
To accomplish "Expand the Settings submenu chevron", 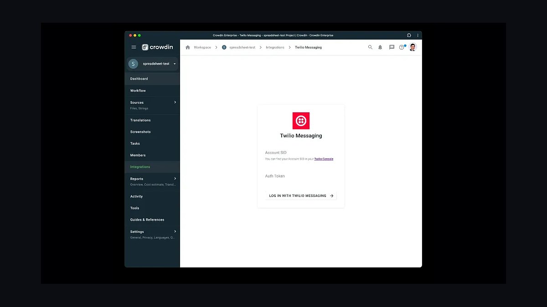I will (175, 232).
